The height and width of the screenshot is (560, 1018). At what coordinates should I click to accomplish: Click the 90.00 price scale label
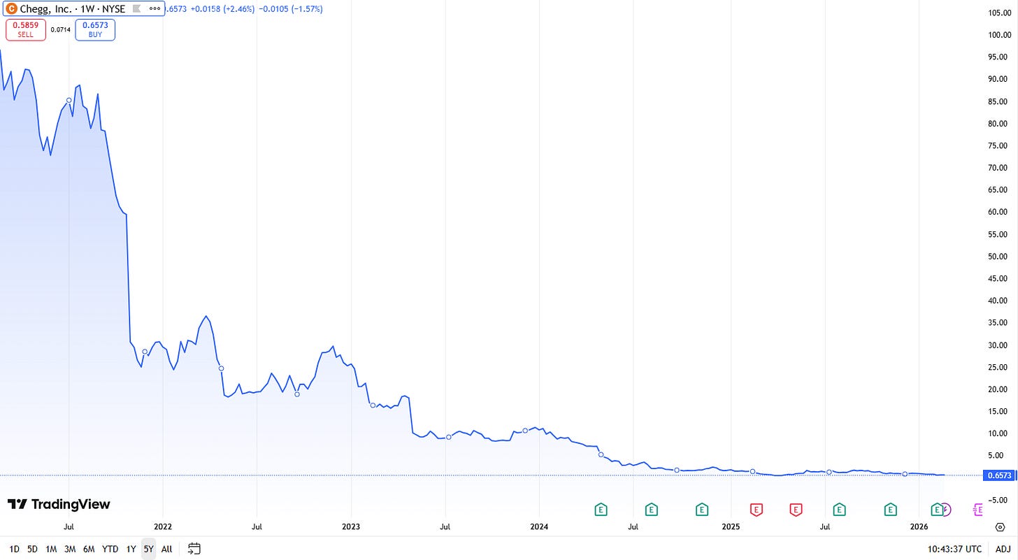[x=998, y=79]
